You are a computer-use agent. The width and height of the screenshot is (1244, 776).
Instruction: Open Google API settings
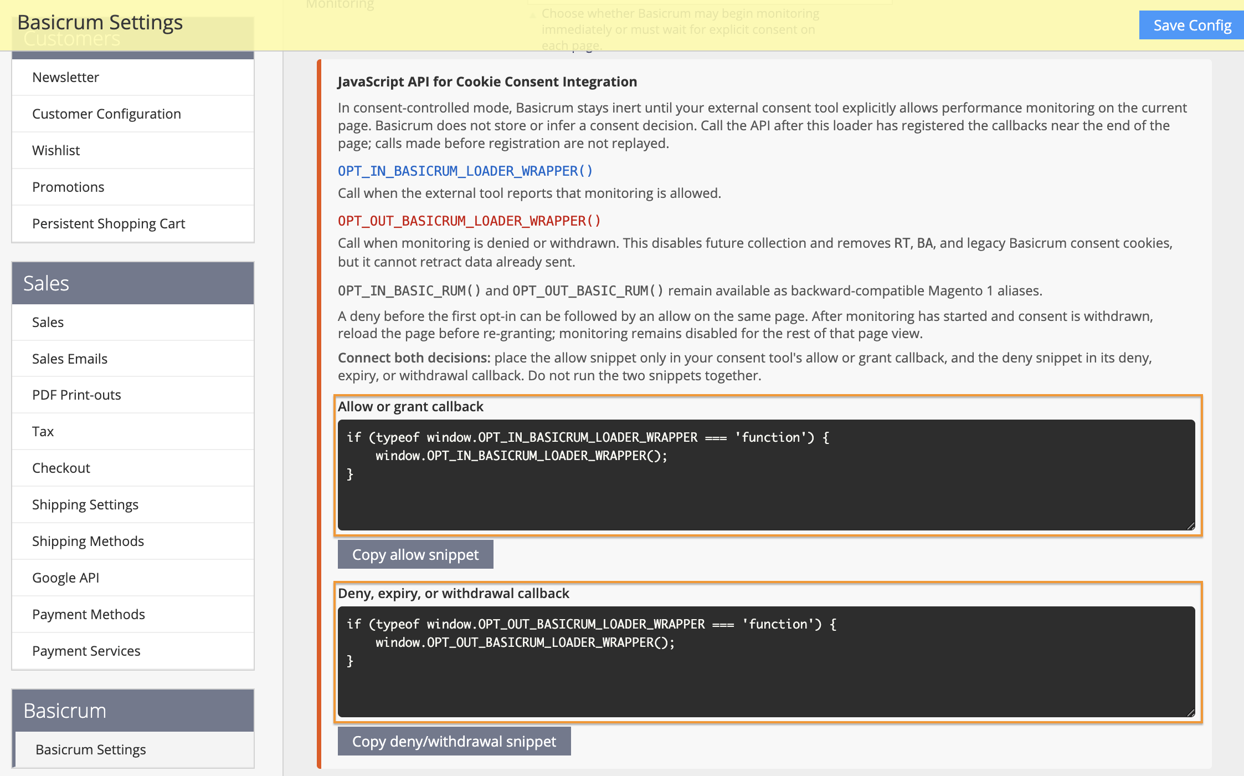click(133, 578)
